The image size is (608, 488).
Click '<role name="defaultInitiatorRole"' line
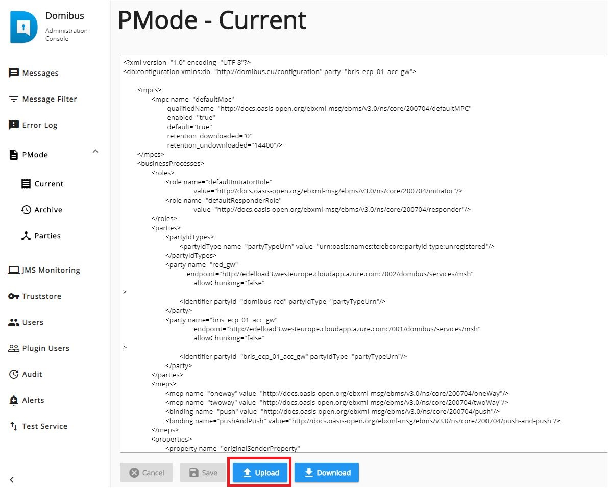(x=218, y=182)
